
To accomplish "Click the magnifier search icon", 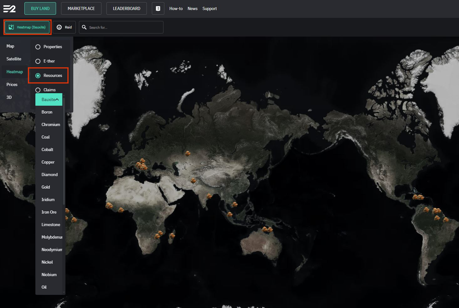I will tap(84, 27).
